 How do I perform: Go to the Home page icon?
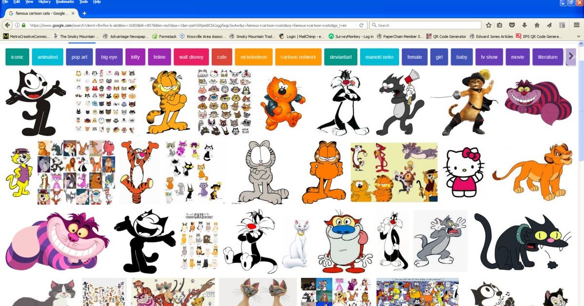pyautogui.click(x=537, y=25)
